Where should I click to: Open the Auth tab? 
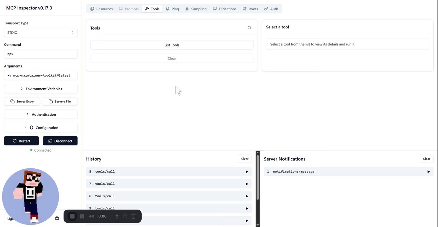click(271, 9)
